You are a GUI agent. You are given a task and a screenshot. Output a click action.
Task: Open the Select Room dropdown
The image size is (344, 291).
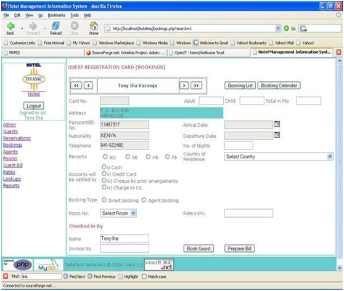[x=118, y=213]
